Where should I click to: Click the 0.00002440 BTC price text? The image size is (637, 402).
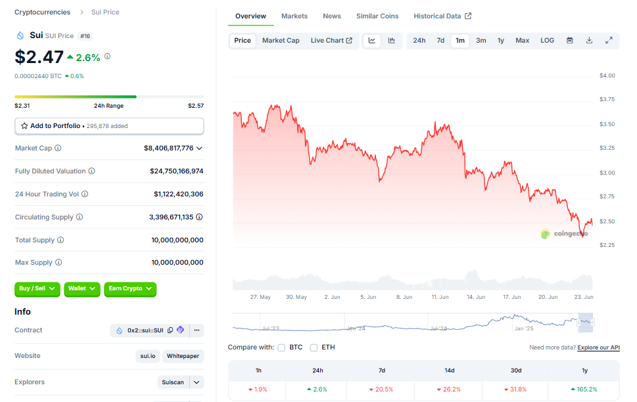tap(38, 76)
